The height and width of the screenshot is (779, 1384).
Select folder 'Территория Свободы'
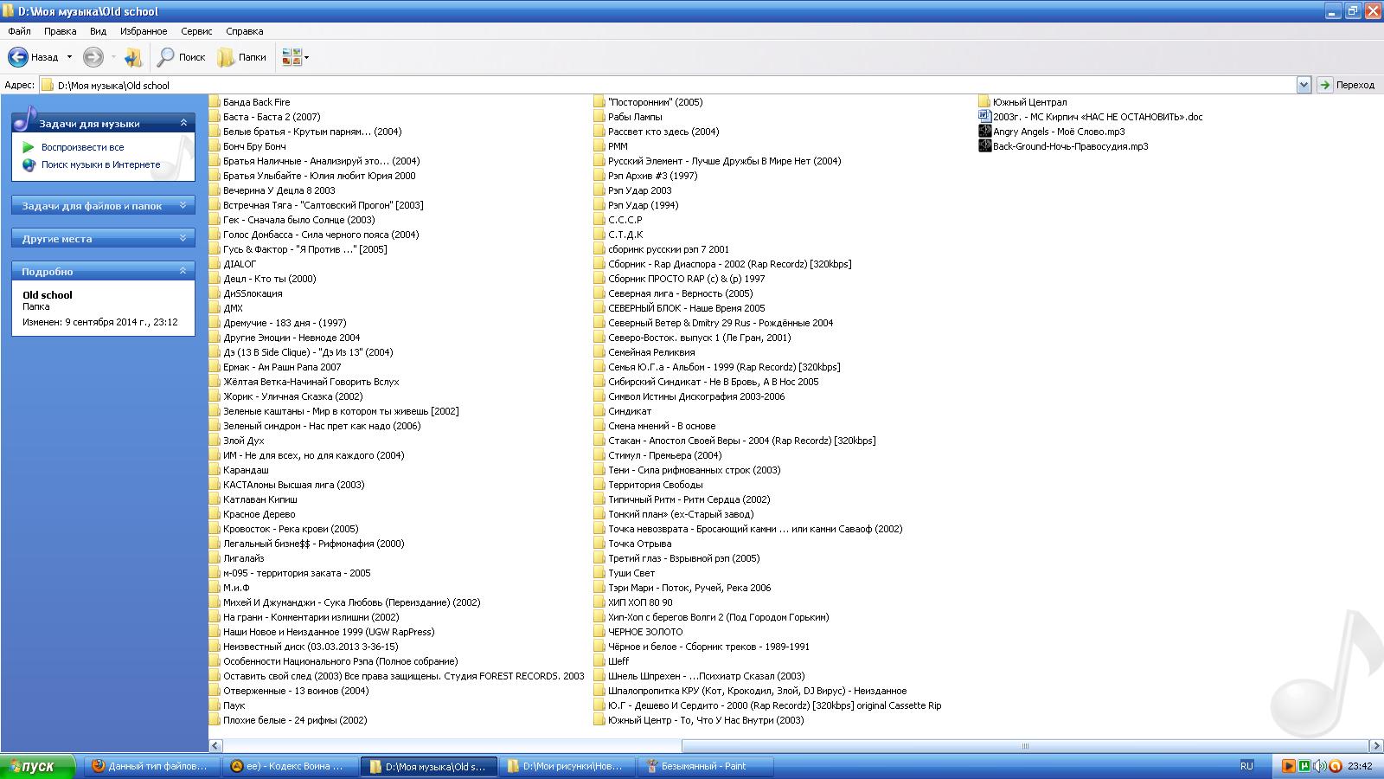pyautogui.click(x=649, y=485)
